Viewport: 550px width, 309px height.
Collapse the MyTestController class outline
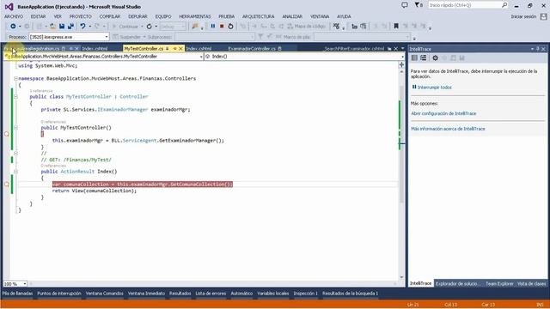pos(15,96)
